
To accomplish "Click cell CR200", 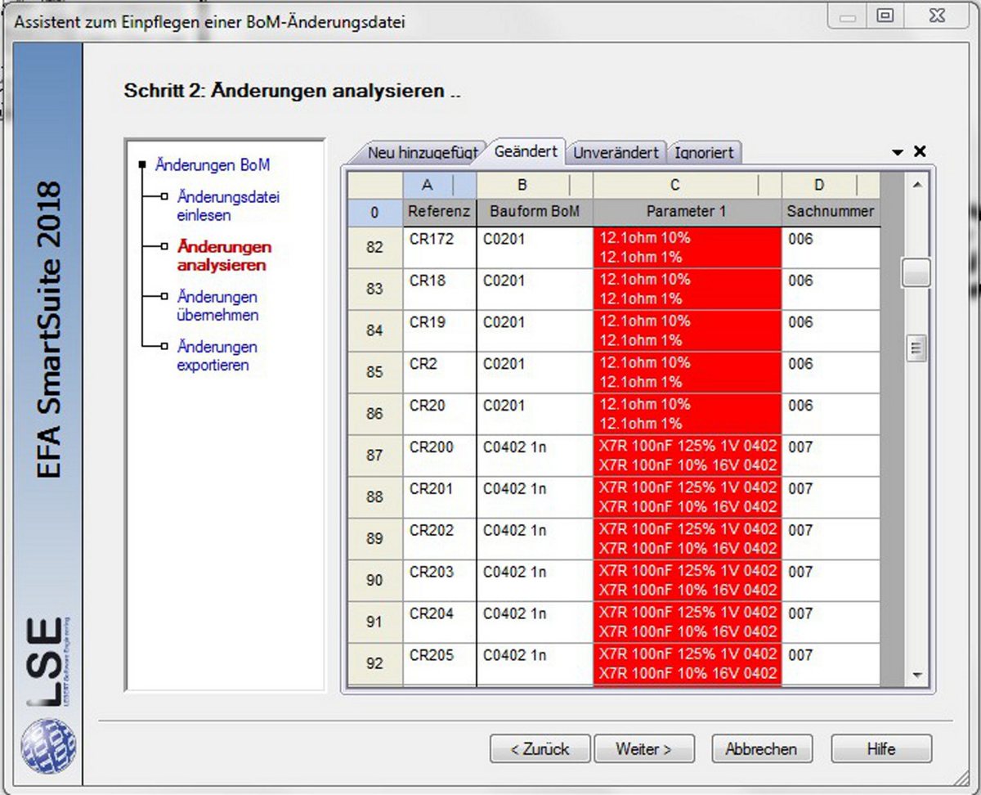I will [440, 456].
